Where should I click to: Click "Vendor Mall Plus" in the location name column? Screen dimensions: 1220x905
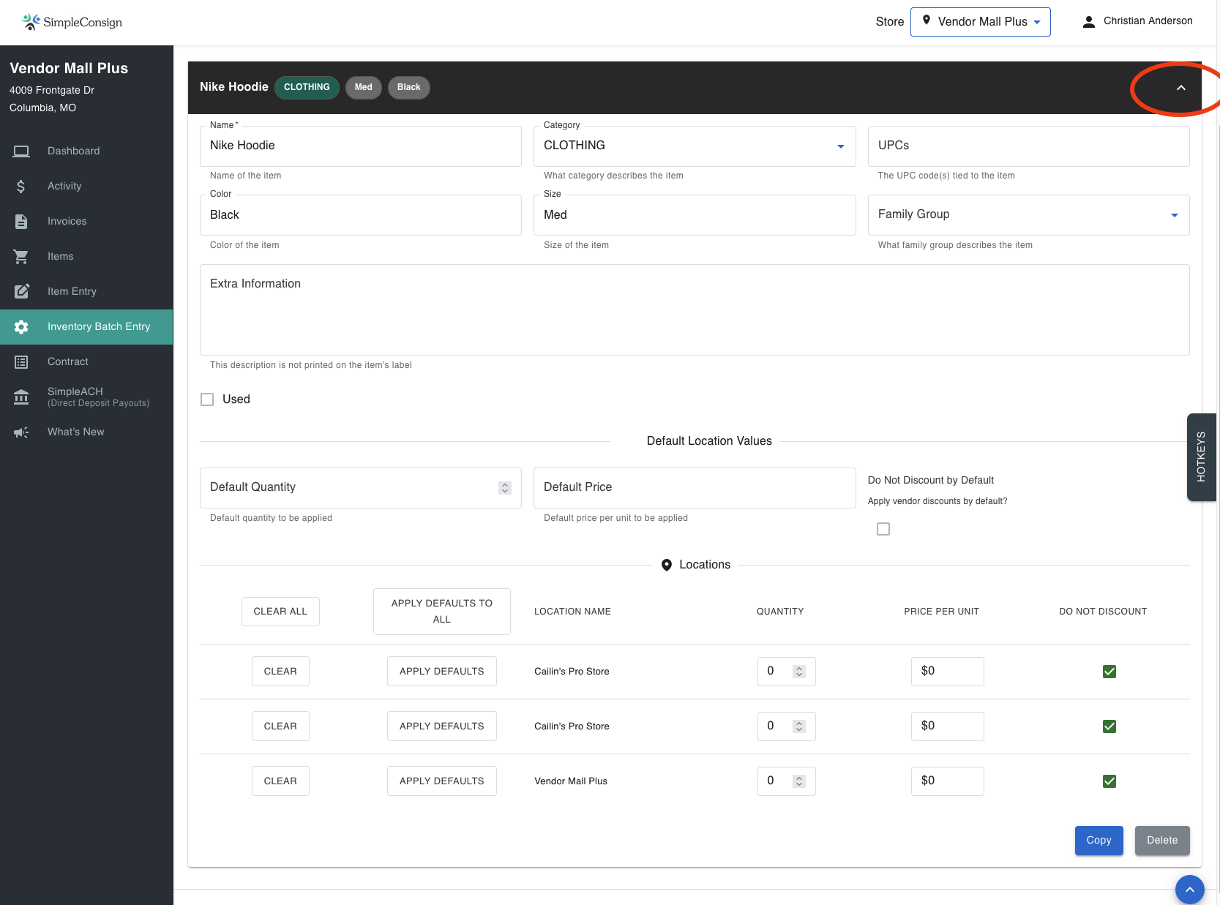coord(571,781)
